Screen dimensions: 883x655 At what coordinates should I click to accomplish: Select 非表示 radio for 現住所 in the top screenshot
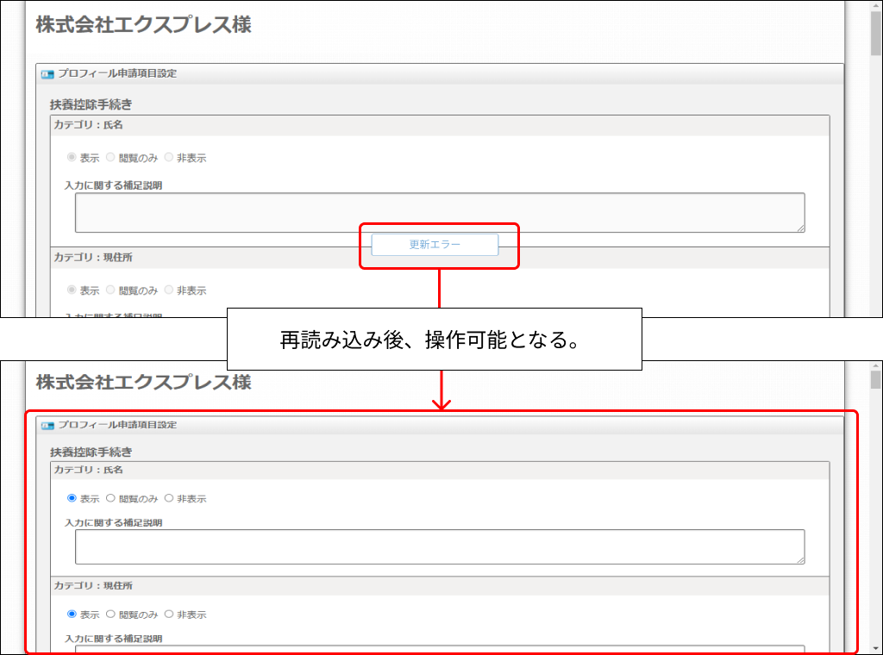point(168,290)
